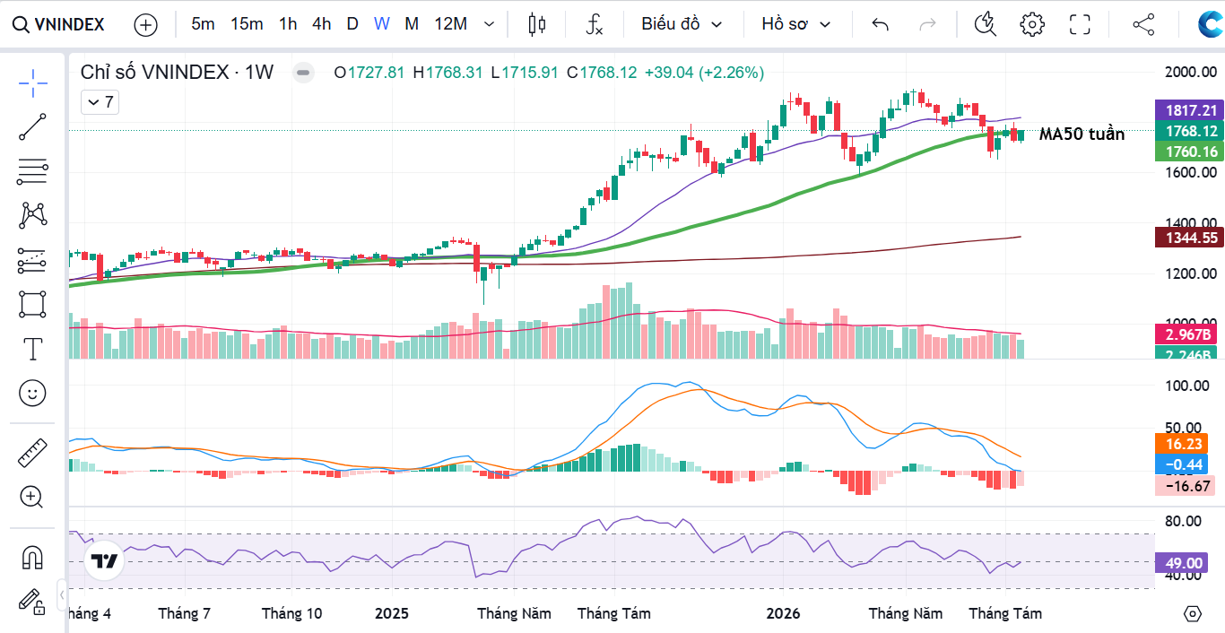Select the crosshair cursor tool
This screenshot has width=1225, height=633.
33,82
